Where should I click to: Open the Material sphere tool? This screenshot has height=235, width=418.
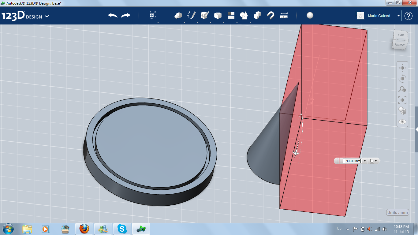click(x=310, y=15)
